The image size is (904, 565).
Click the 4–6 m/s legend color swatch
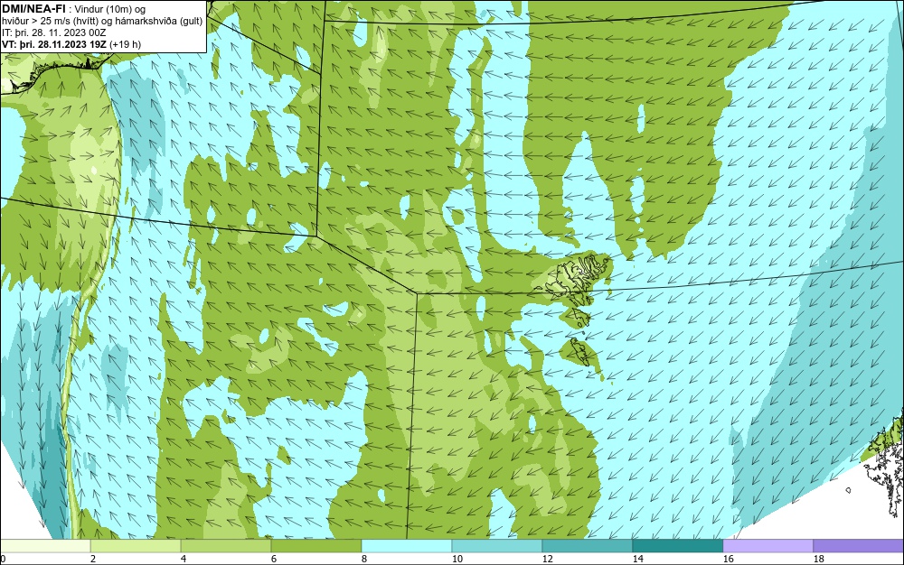coord(226,545)
